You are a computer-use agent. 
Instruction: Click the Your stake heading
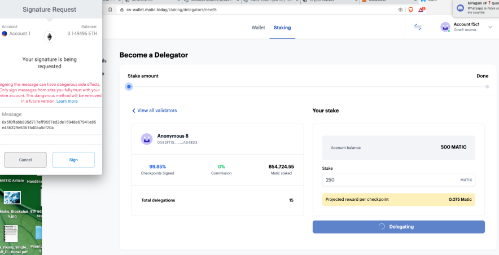click(326, 111)
